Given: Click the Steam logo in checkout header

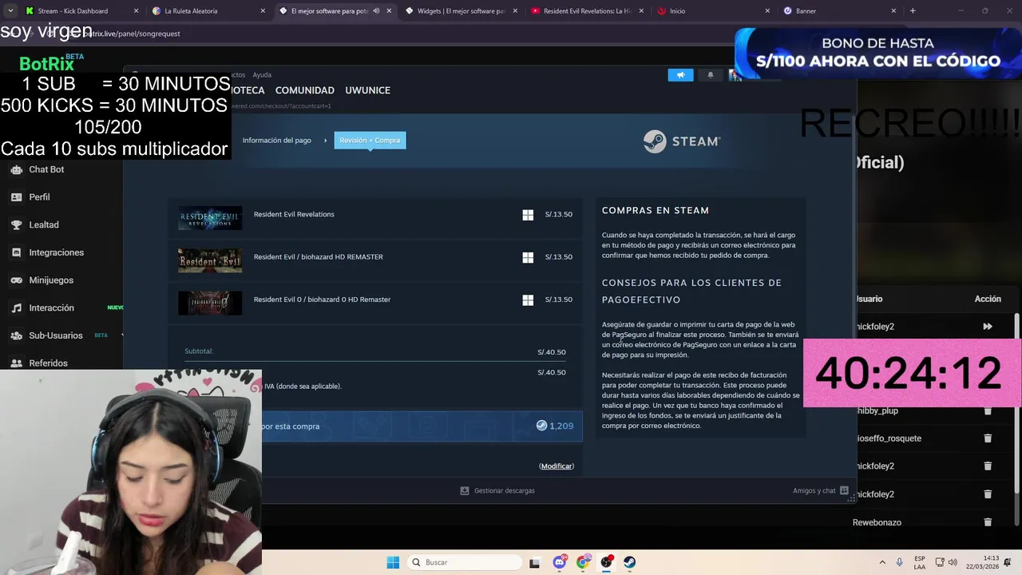Looking at the screenshot, I should [682, 141].
